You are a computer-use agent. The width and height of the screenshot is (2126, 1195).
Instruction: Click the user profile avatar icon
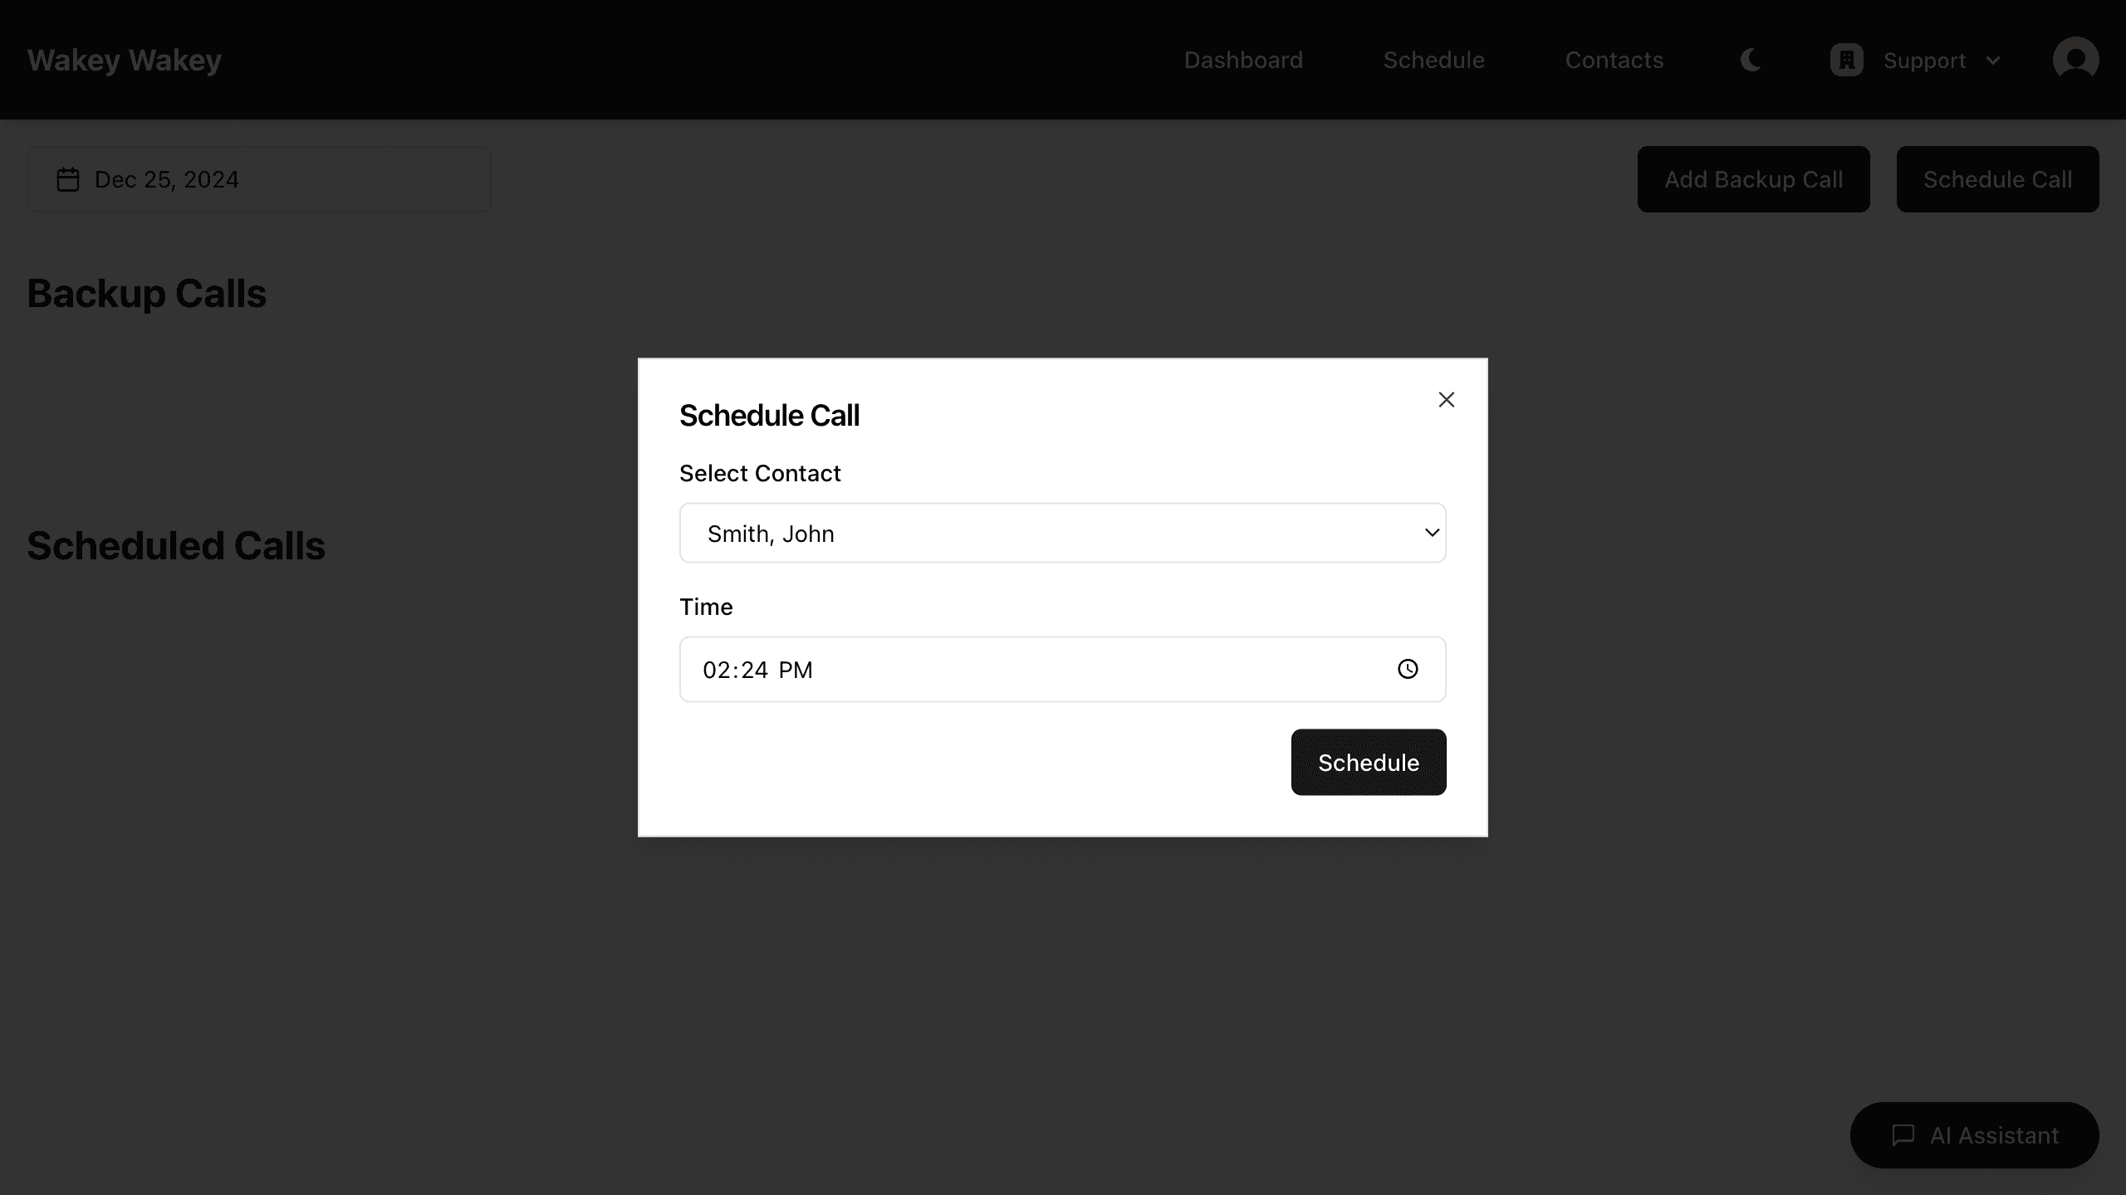coord(2074,60)
